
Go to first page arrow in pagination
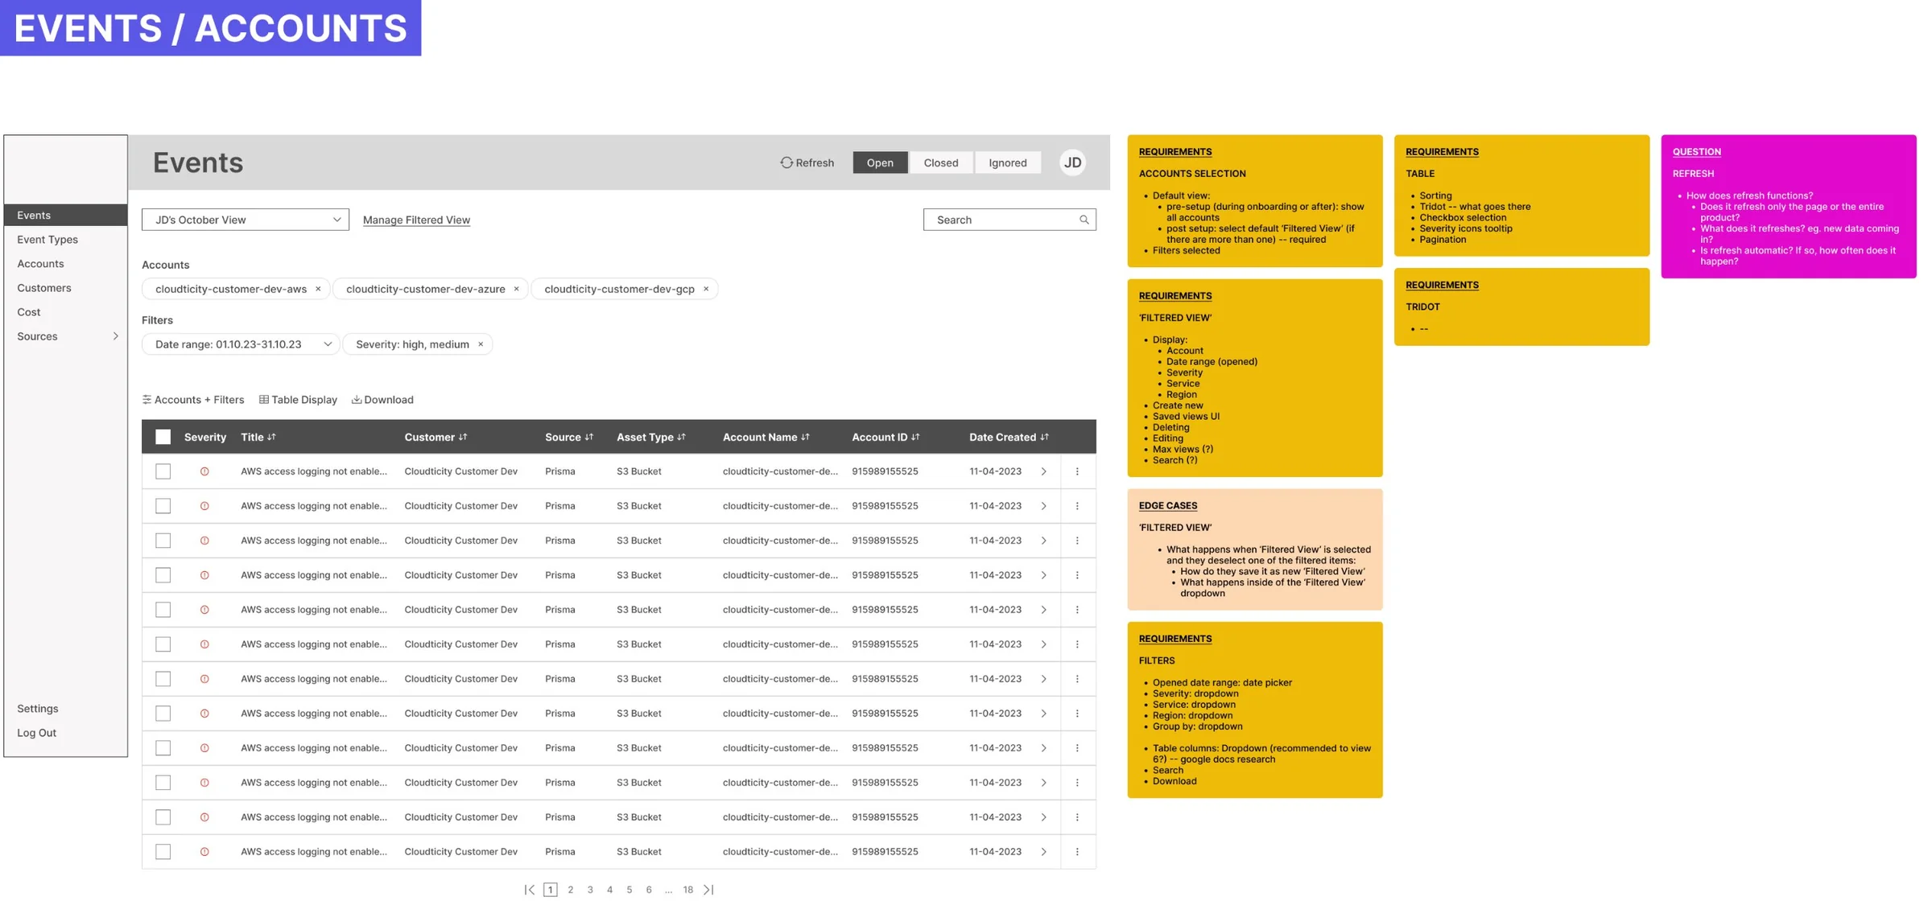click(x=529, y=890)
